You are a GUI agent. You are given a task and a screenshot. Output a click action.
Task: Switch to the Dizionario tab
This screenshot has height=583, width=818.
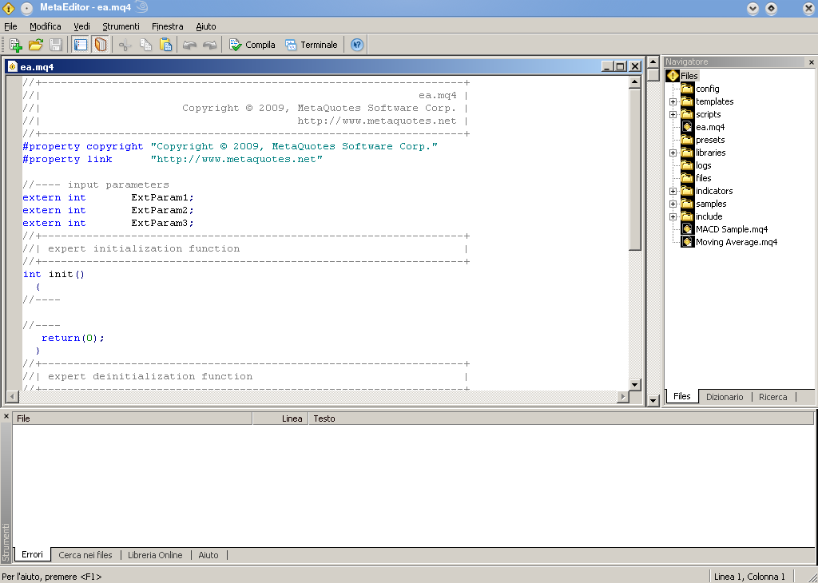point(725,397)
